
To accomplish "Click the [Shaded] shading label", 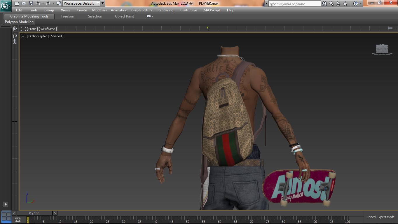I will tap(57, 36).
